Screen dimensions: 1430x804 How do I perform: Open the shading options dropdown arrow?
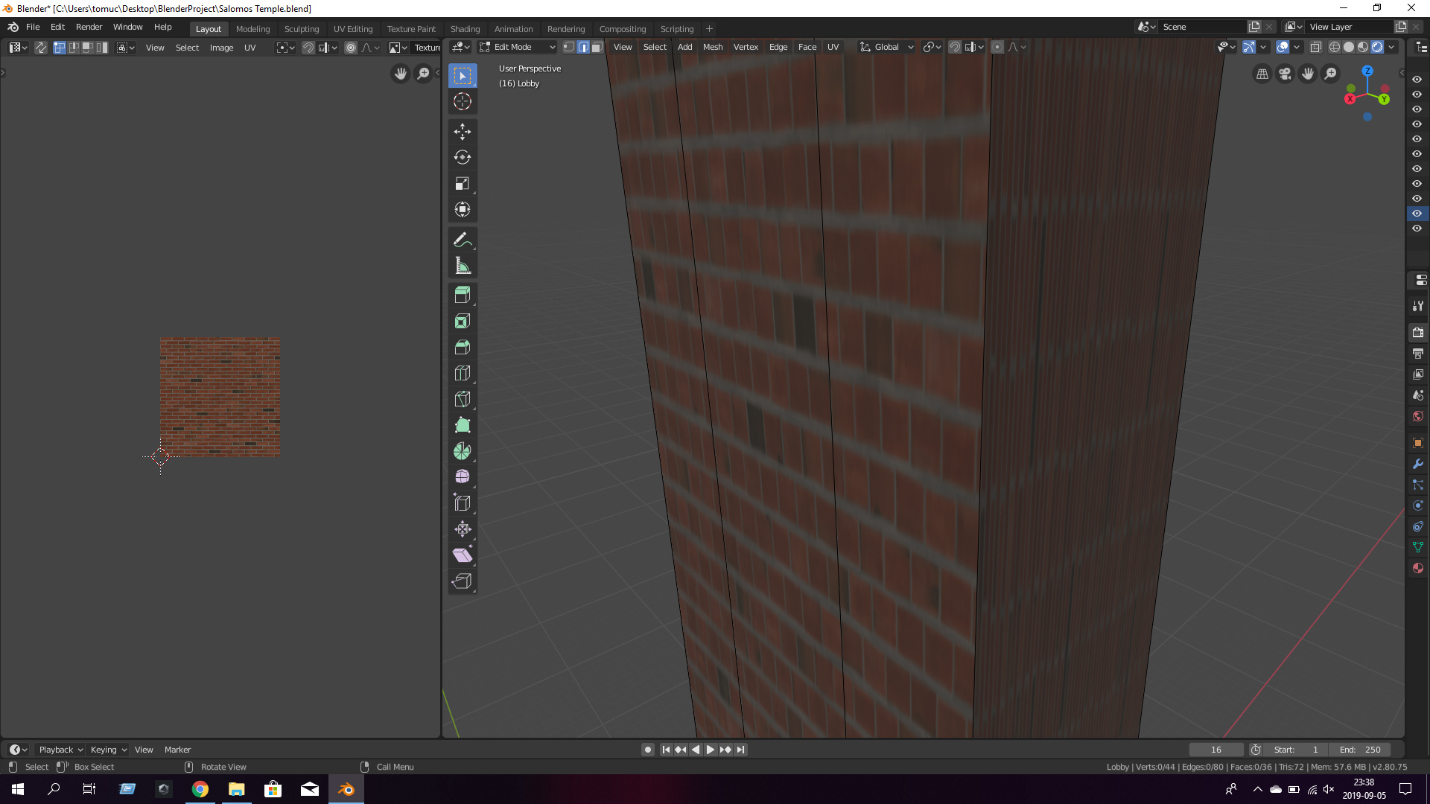(1391, 47)
